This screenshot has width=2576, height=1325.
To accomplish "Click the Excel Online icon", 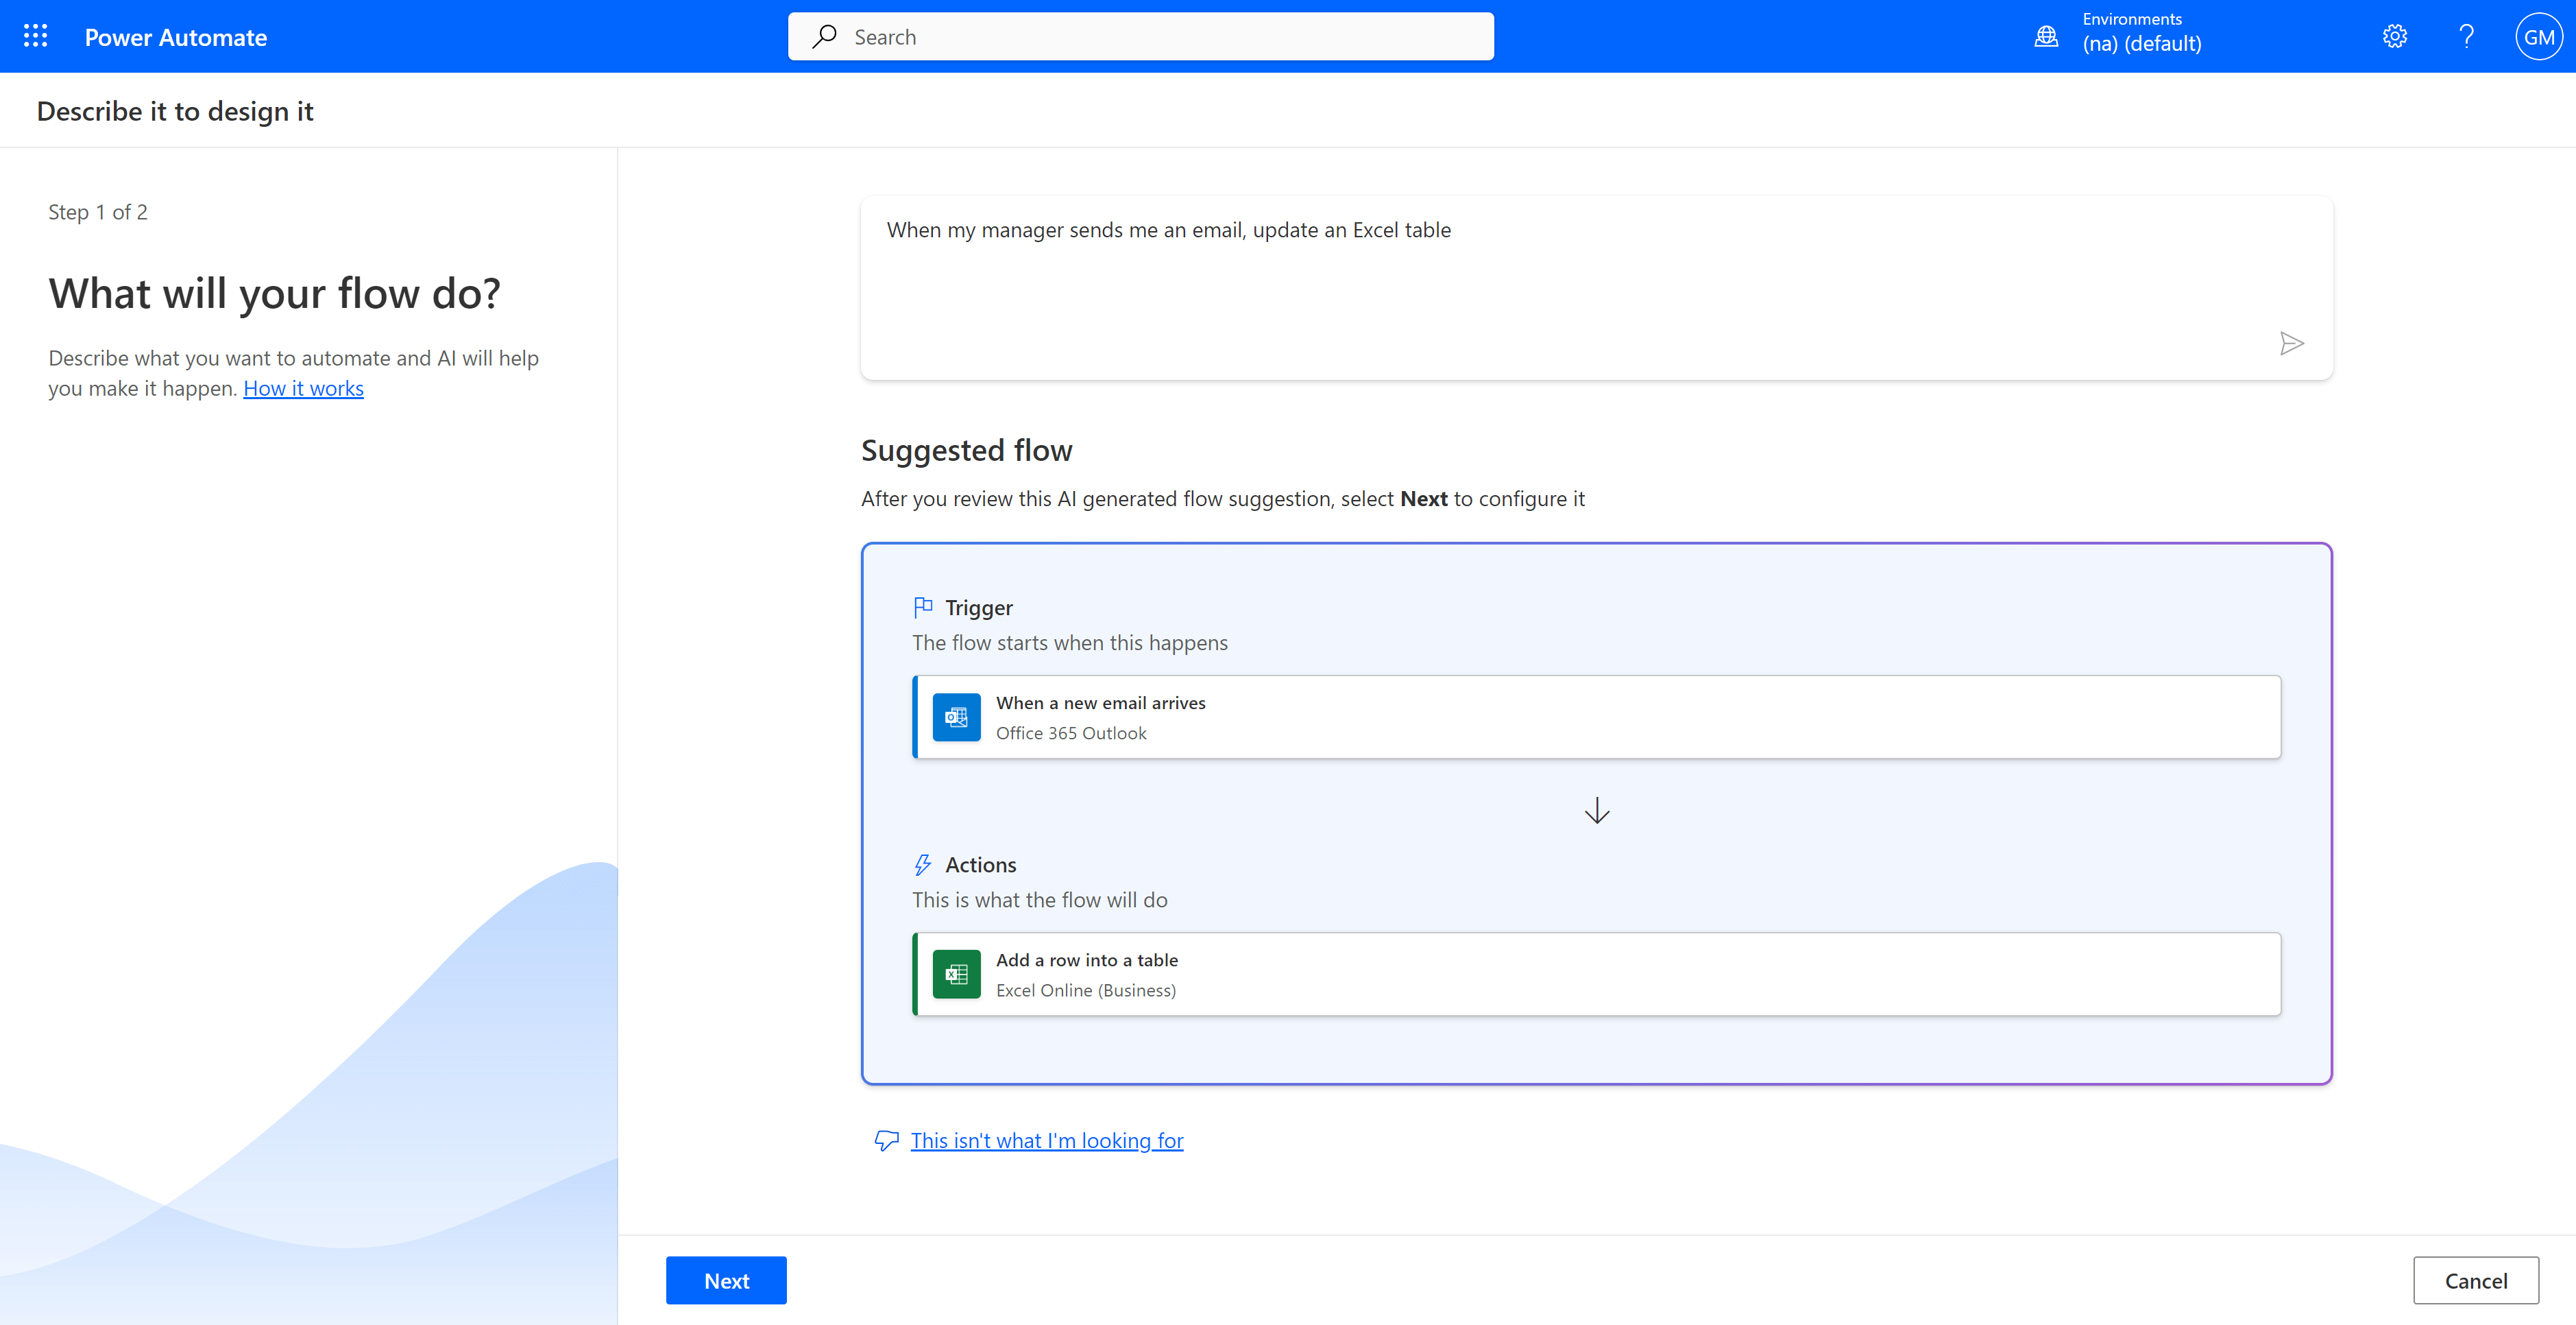I will click(x=956, y=975).
